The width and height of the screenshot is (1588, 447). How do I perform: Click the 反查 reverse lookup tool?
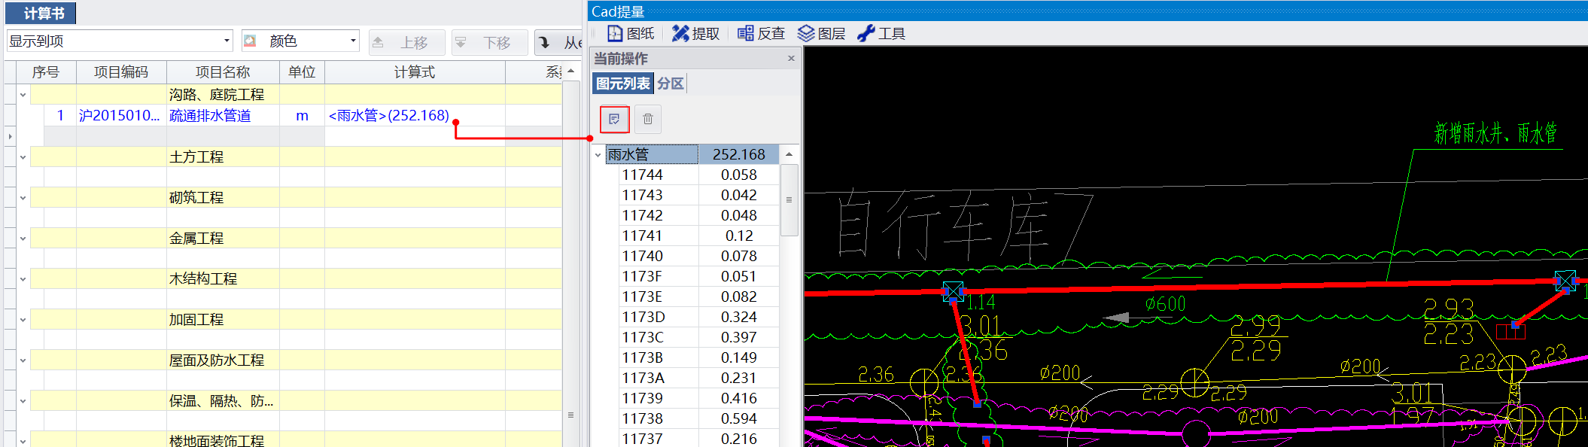(x=762, y=33)
